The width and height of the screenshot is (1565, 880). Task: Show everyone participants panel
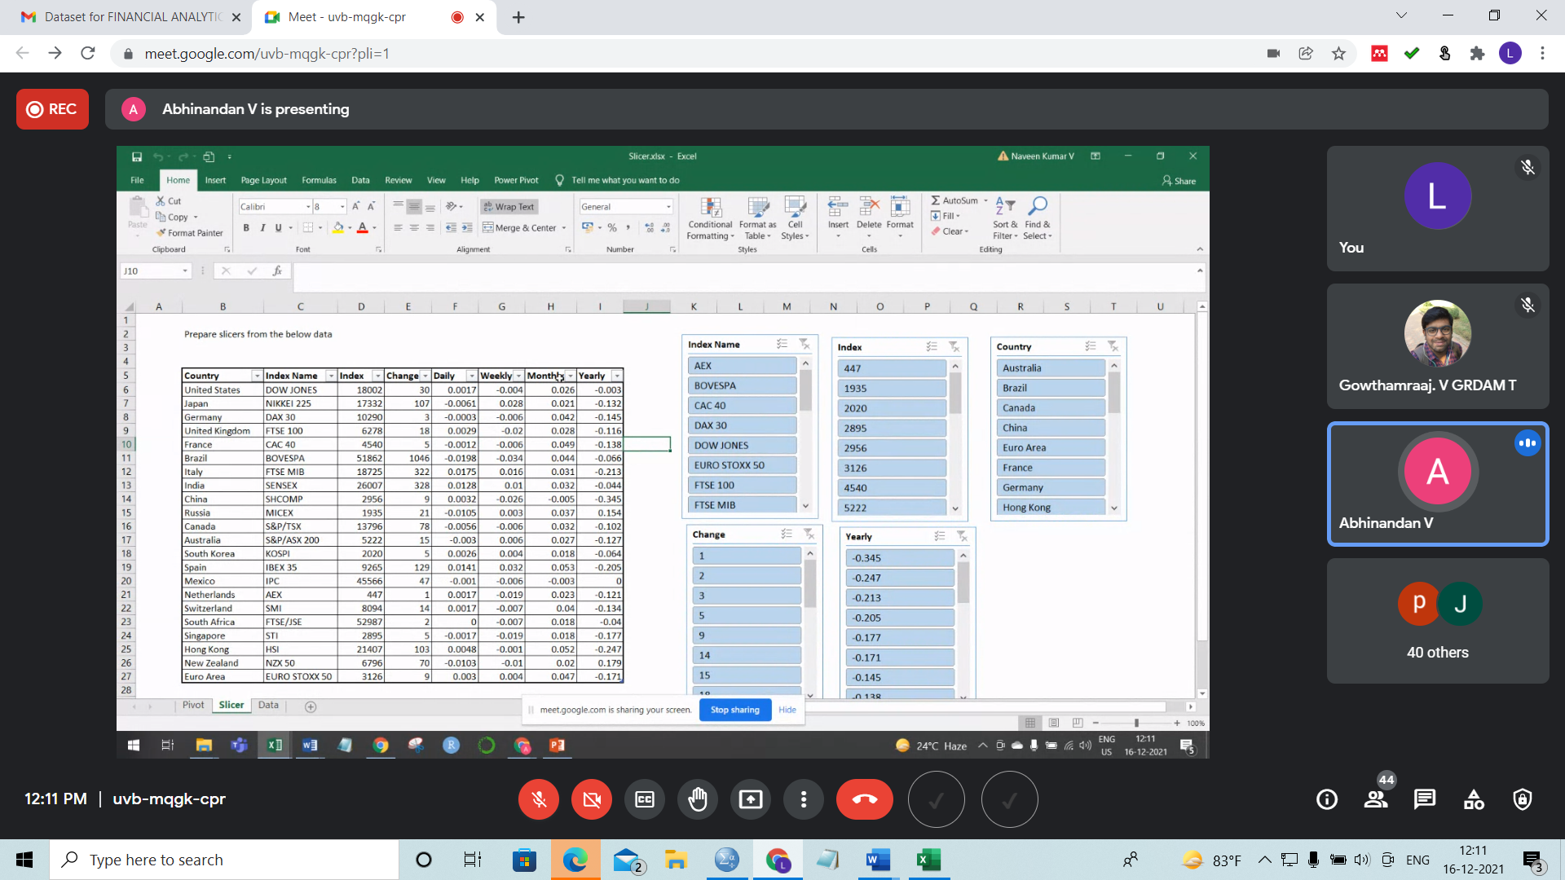pos(1377,799)
